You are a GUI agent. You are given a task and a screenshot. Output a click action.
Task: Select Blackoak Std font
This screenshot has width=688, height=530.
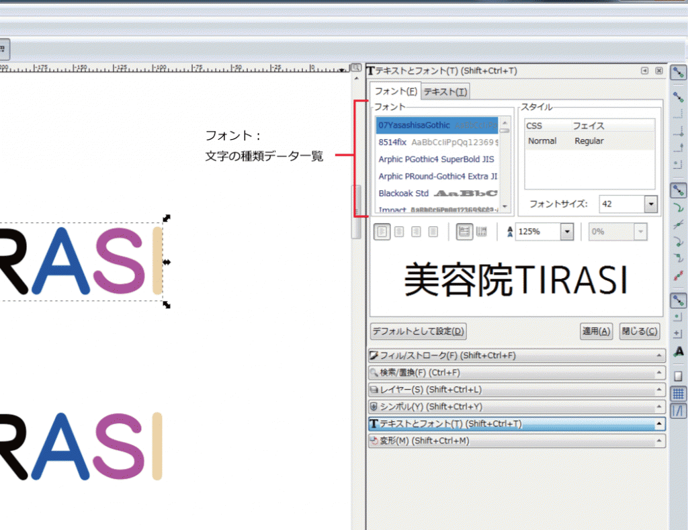437,193
